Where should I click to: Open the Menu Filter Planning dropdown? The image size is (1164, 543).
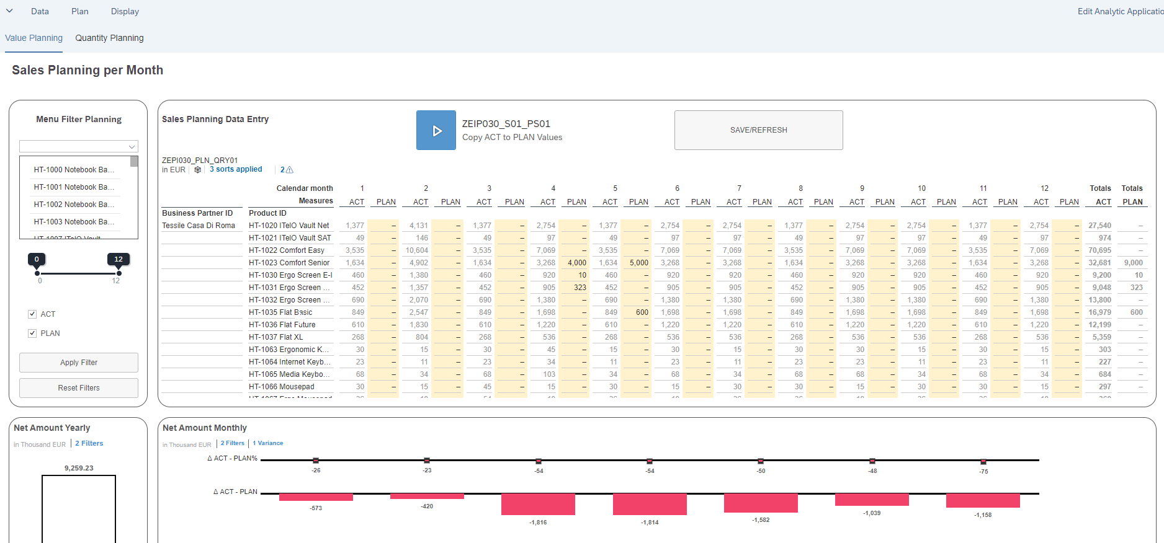click(x=79, y=147)
